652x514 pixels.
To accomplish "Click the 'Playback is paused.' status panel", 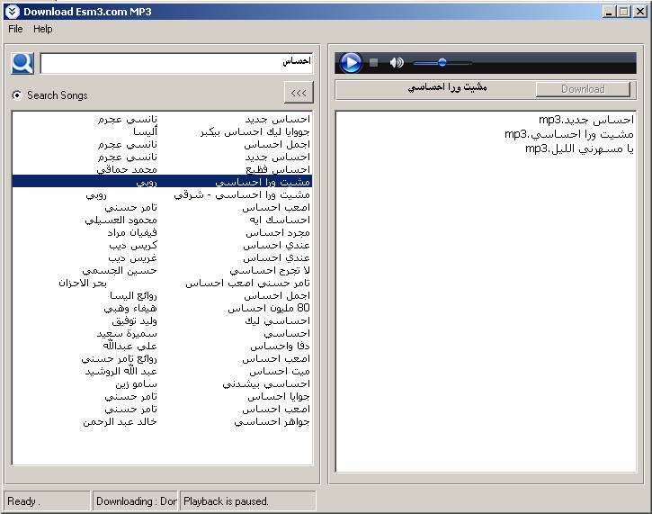I will [x=247, y=501].
